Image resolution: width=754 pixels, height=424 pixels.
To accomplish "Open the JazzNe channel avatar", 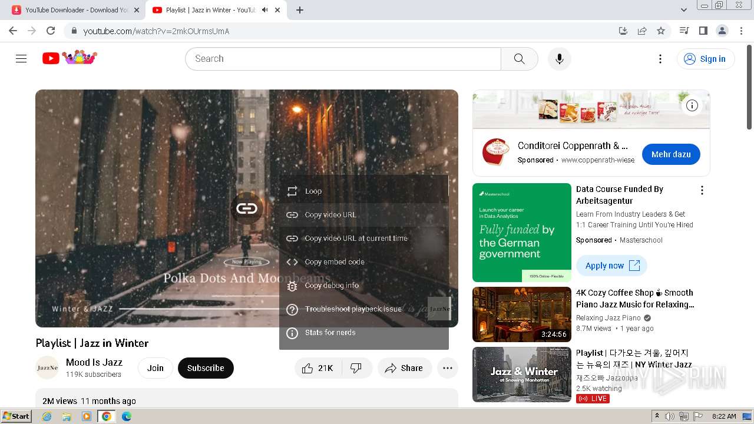I will (x=47, y=368).
